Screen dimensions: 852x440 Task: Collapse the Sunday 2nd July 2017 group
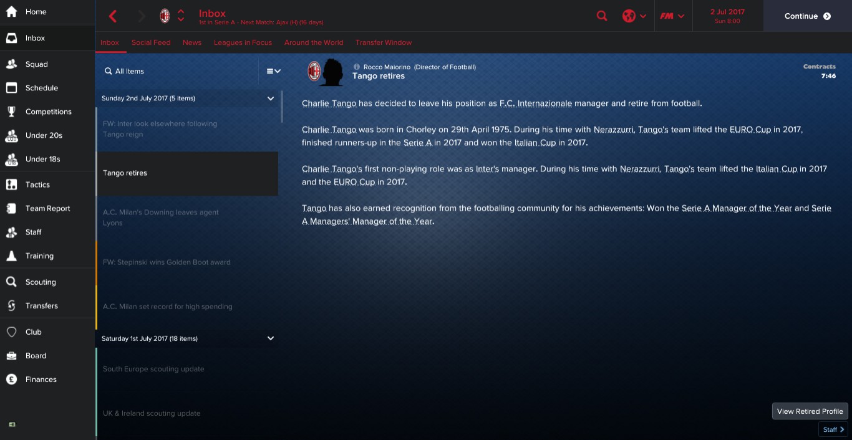(x=271, y=98)
